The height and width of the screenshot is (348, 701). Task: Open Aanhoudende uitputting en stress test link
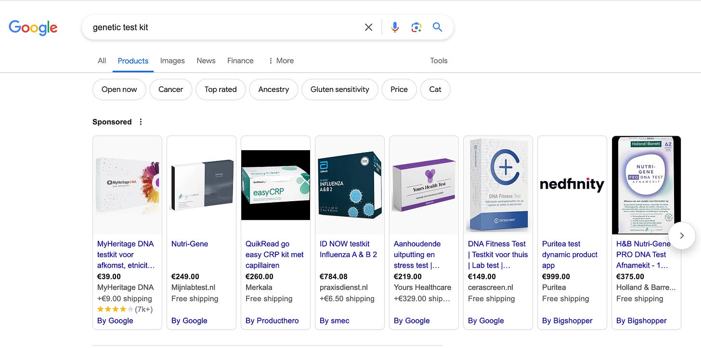pos(417,255)
